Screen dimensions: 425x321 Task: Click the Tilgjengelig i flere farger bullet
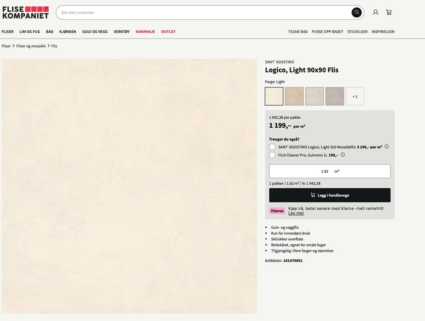(302, 251)
